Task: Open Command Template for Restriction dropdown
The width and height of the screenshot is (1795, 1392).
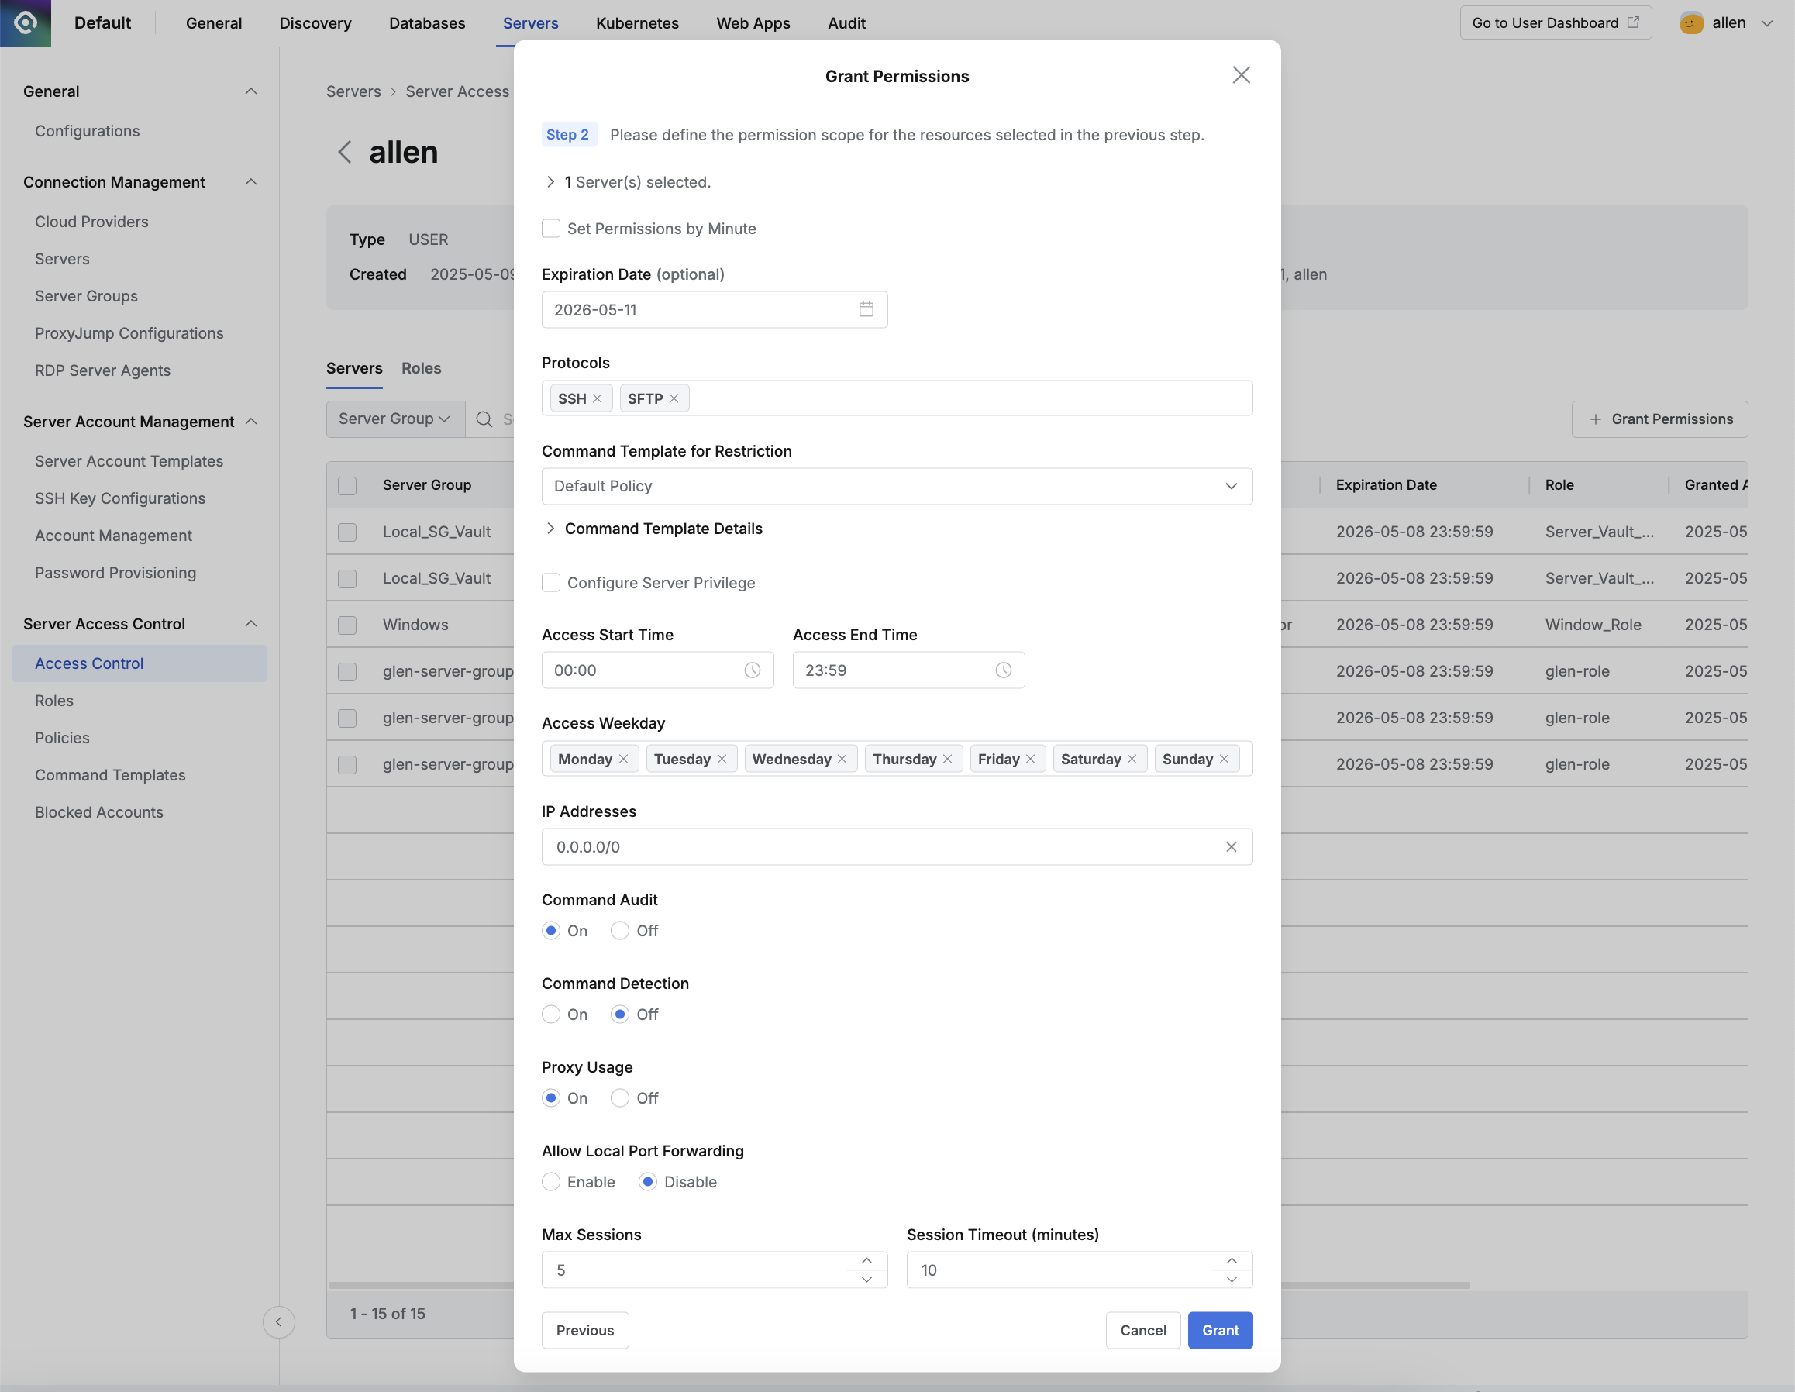Action: coord(896,487)
